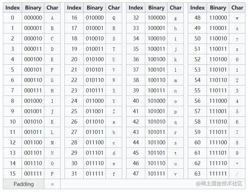Select char cell k in row 36
The image size is (248, 192).
click(176, 59)
